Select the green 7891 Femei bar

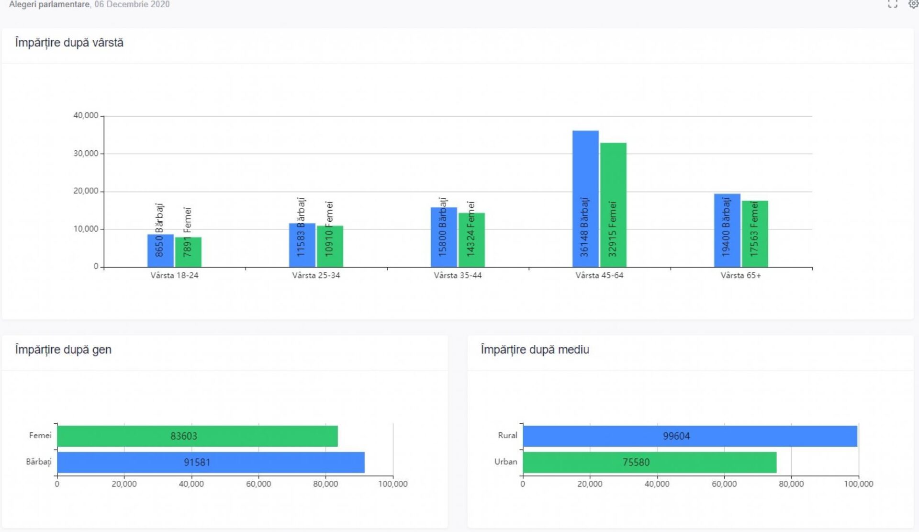click(x=188, y=252)
